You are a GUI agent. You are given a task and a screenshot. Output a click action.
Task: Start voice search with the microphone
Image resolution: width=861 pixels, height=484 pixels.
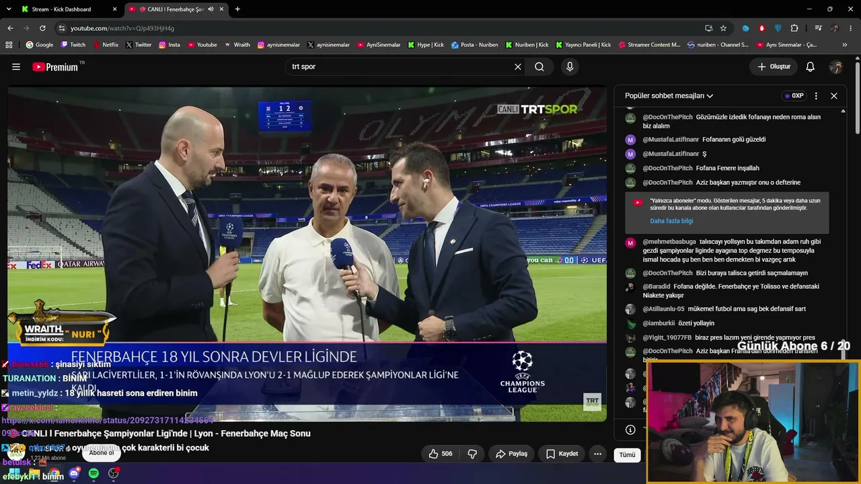point(570,67)
